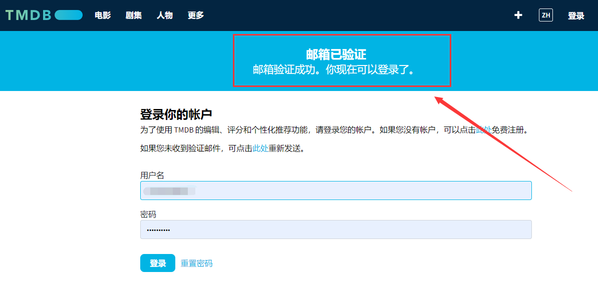Focus the 密码 input field
Viewport: 598px width, 303px height.
pyautogui.click(x=336, y=229)
